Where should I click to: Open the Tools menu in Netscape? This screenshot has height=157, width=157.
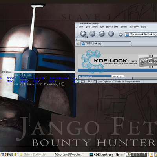coord(124,27)
